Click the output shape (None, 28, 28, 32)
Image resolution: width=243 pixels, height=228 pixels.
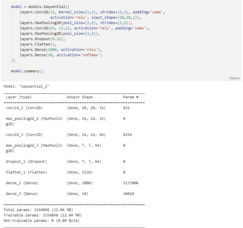[x=86, y=108]
